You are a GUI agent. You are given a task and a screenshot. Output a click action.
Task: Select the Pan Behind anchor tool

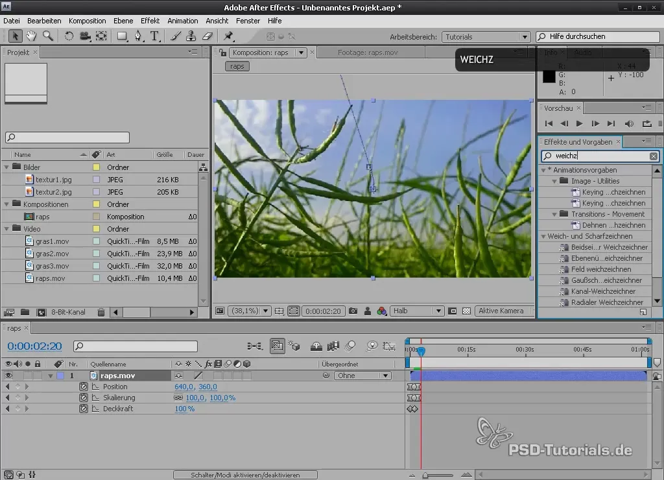point(101,36)
